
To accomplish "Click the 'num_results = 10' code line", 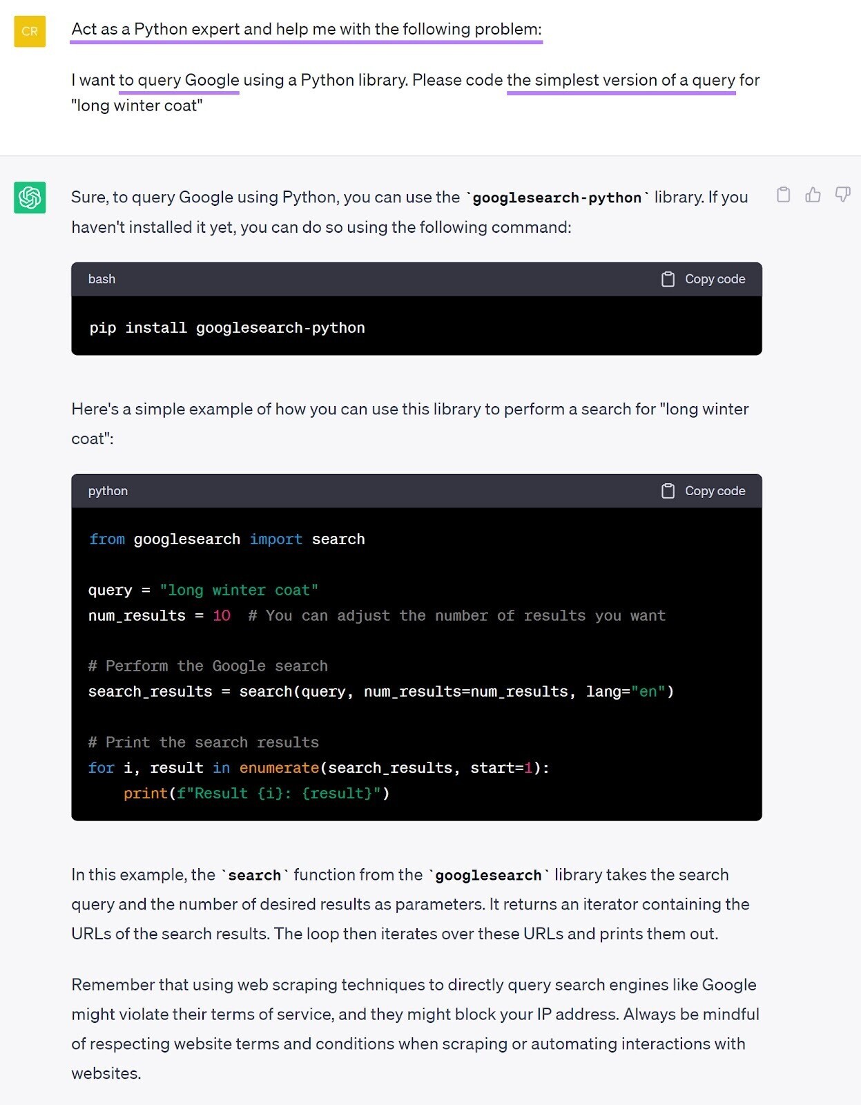I will [377, 616].
